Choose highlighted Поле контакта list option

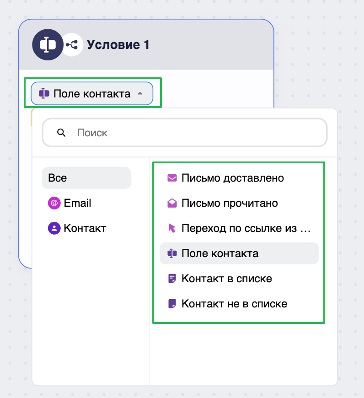point(239,253)
